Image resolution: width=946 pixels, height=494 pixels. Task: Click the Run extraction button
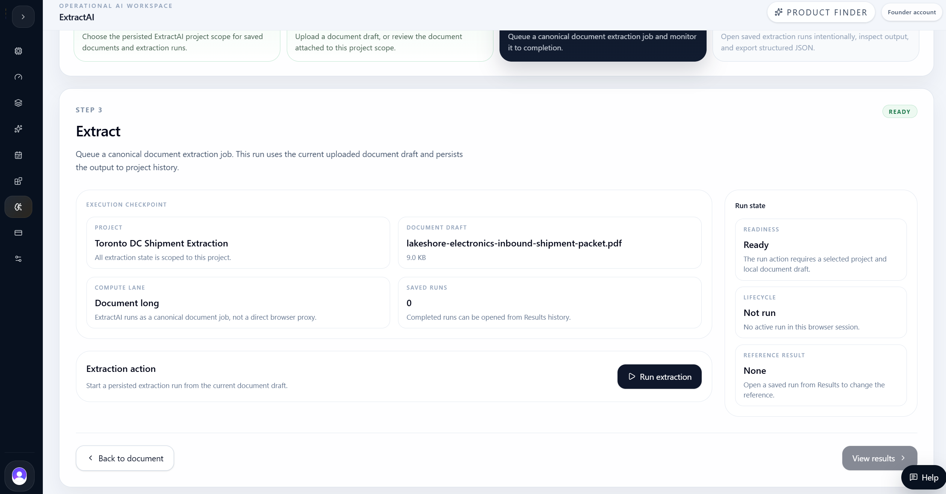(659, 377)
